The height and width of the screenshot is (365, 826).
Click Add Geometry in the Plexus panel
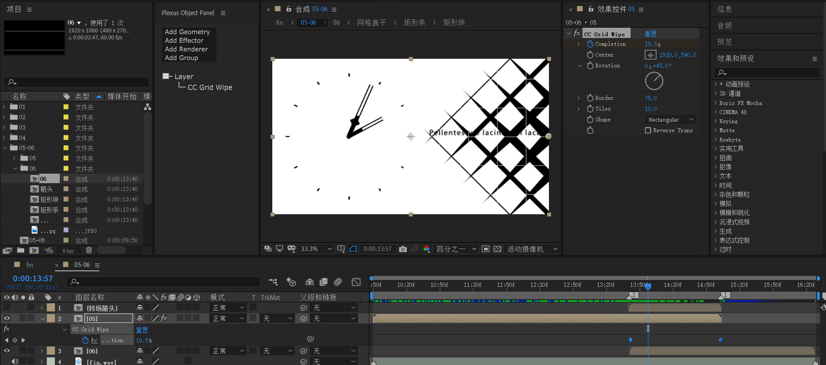click(x=187, y=32)
